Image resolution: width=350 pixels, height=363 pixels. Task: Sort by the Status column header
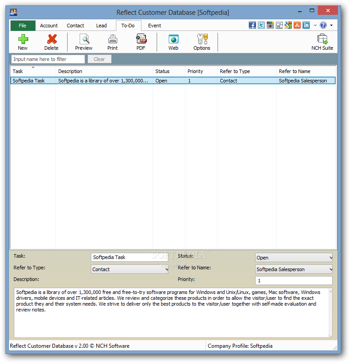pos(169,71)
